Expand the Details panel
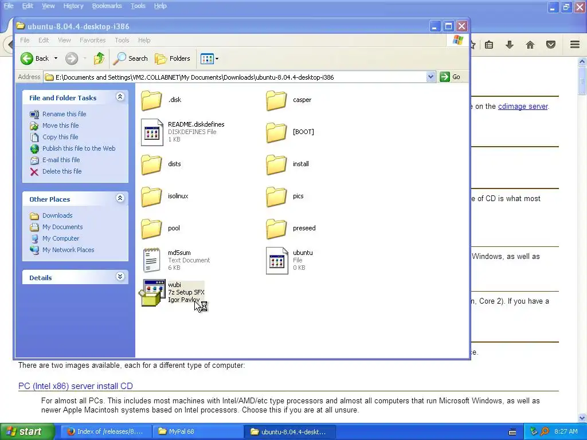 (120, 277)
